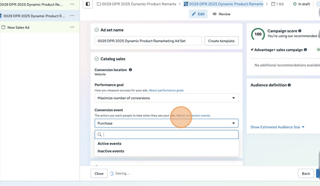Viewport: 320px width, 186px height.
Task: Click the Create template button
Action: tap(221, 41)
